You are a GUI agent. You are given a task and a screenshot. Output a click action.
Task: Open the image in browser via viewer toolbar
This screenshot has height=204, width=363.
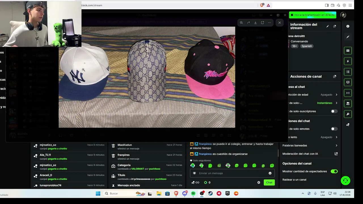pyautogui.click(x=262, y=23)
